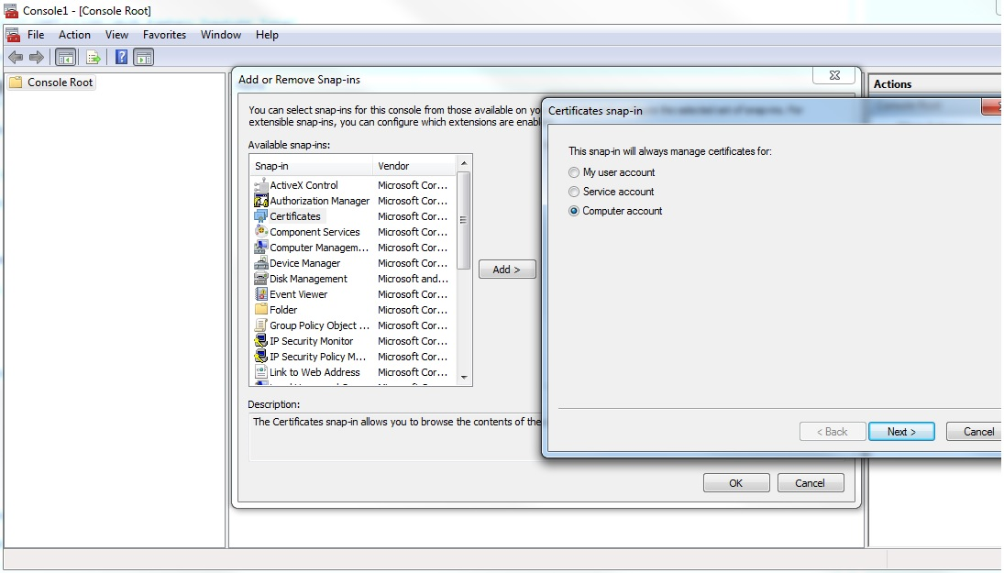The height and width of the screenshot is (573, 1004).
Task: Click 'Microsoft and...' vendor cell
Action: [x=413, y=279]
